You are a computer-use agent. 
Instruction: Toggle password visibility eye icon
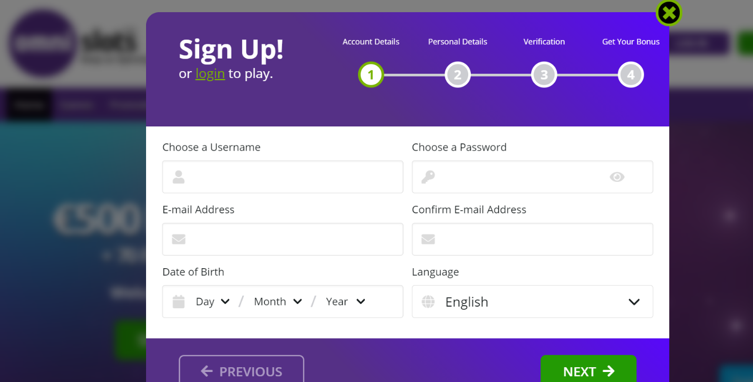point(617,177)
